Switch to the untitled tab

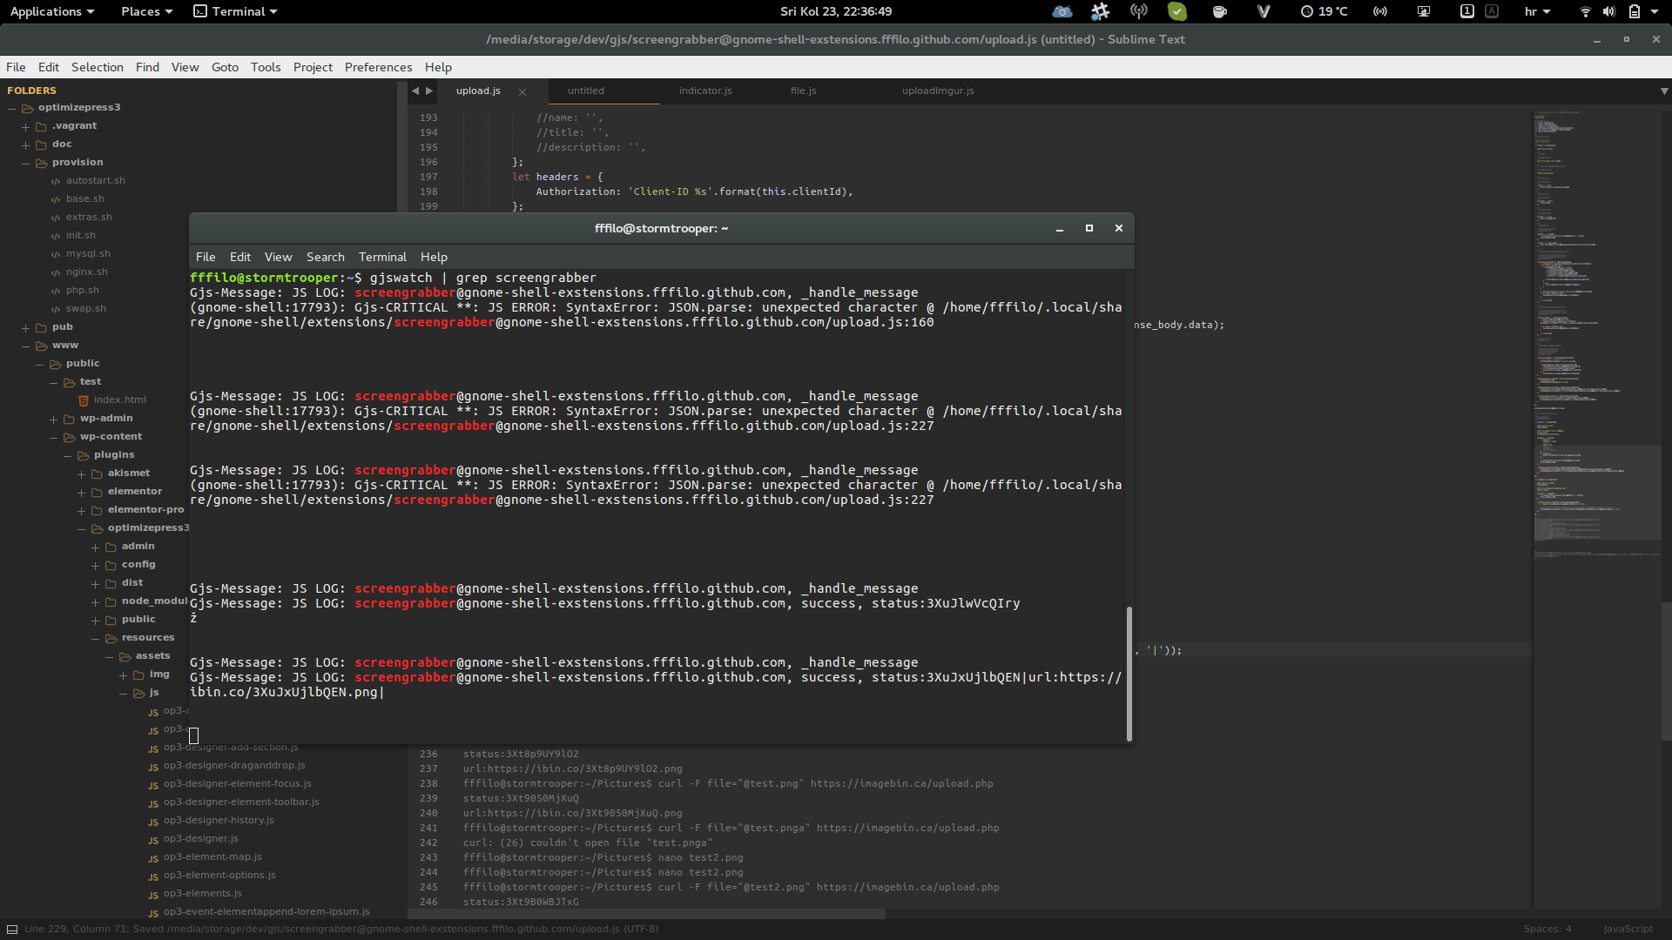click(x=586, y=91)
